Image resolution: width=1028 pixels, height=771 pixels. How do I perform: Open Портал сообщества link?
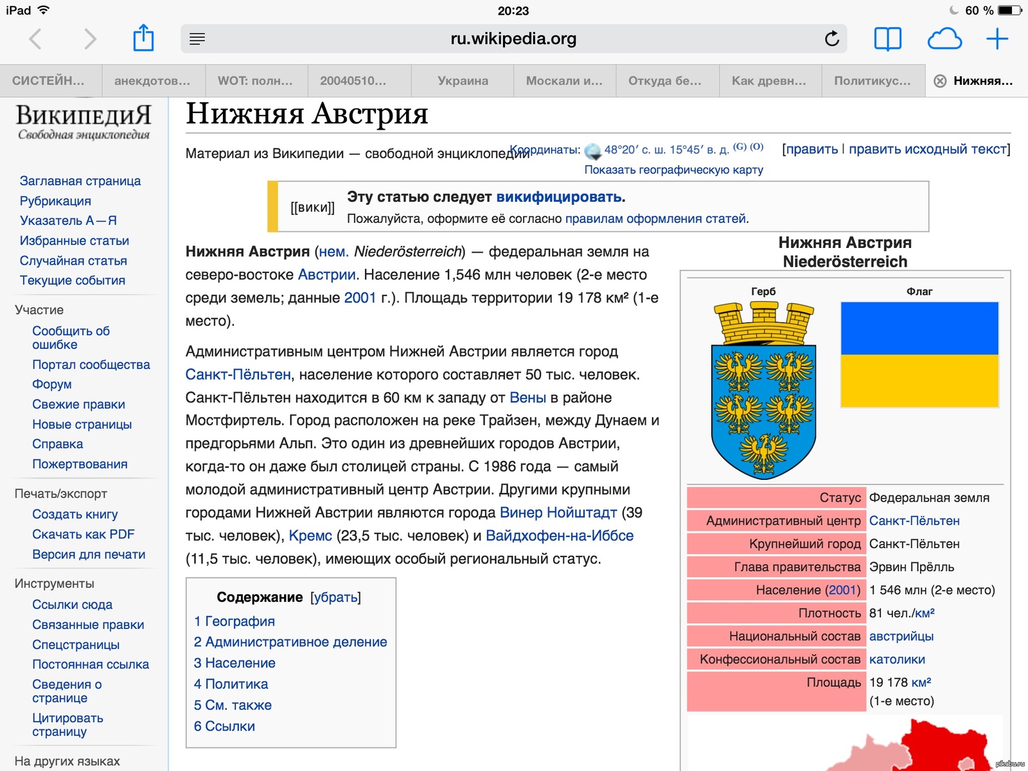click(91, 365)
